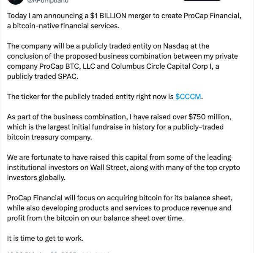Click the "while also developing products" line

point(119,208)
